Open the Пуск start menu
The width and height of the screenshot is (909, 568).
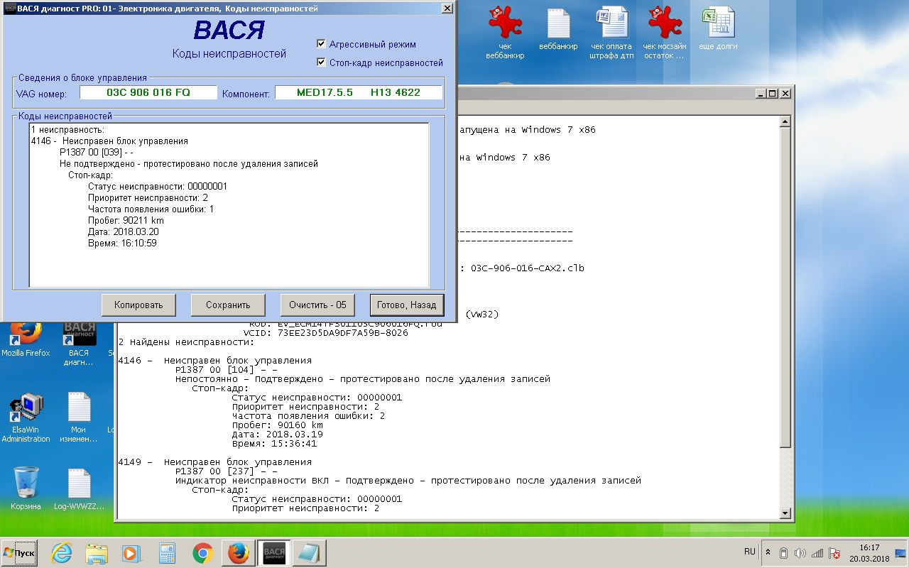(20, 553)
